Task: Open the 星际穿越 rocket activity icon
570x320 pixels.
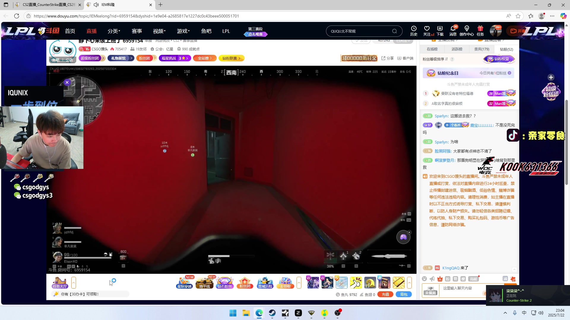Action: (184, 283)
